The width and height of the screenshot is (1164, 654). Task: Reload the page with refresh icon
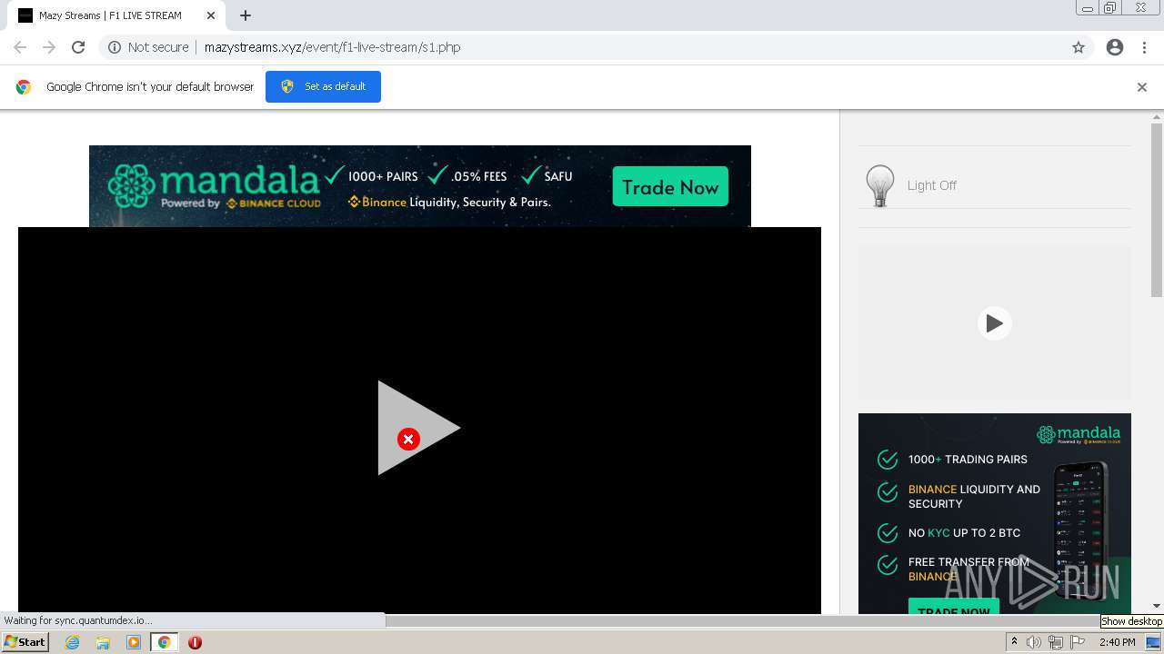coord(78,47)
